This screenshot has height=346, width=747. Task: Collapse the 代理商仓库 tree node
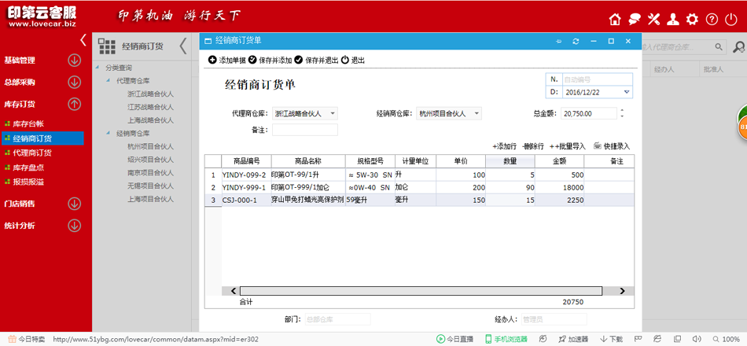[x=108, y=80]
